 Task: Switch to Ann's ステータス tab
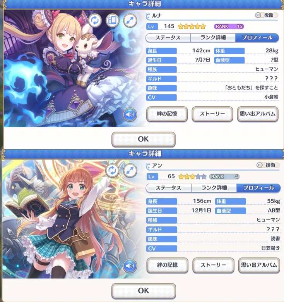(168, 188)
